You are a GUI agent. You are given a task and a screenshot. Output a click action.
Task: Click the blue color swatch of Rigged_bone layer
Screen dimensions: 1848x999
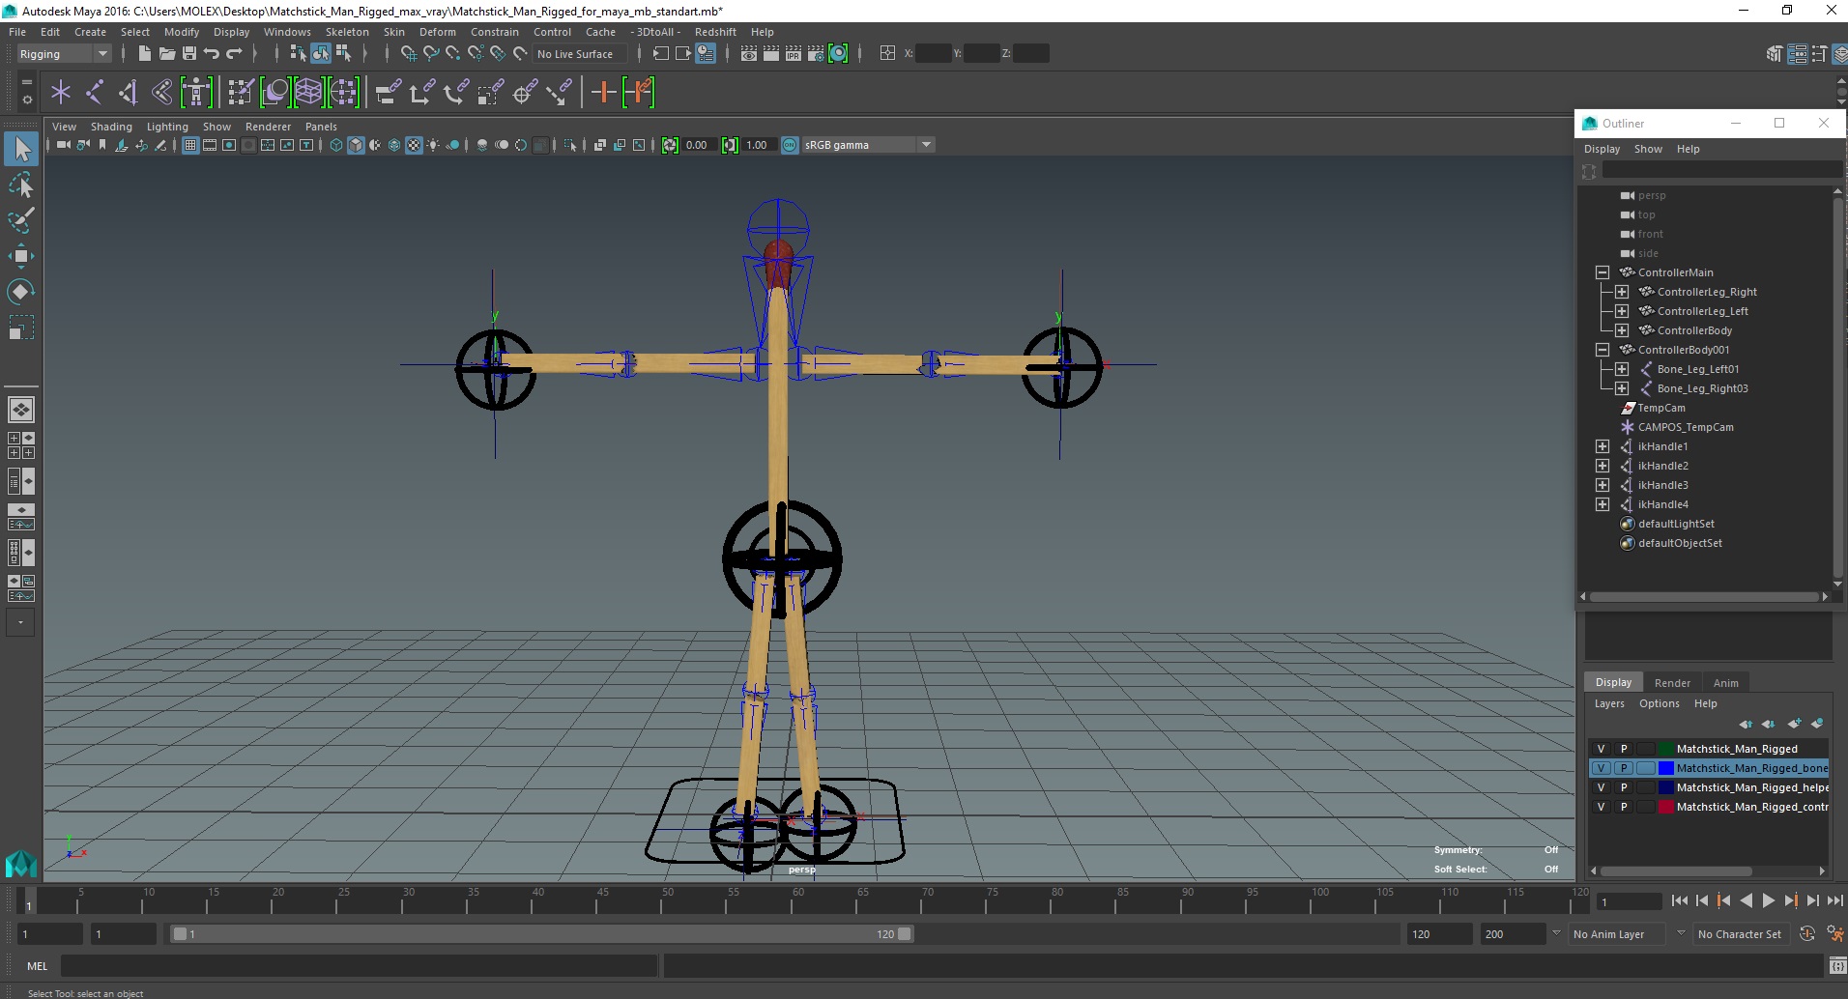1665,768
